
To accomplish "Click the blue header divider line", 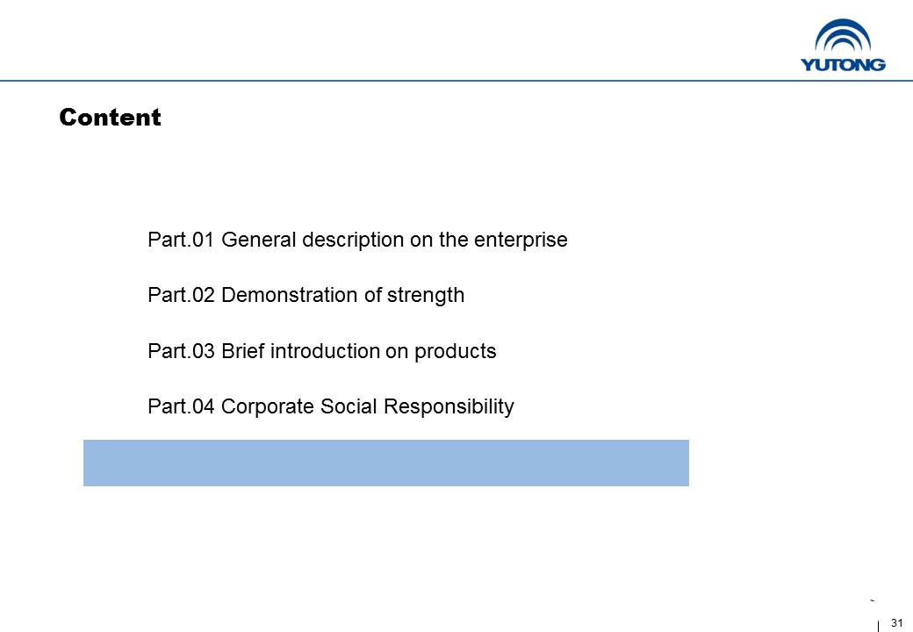I will [x=456, y=80].
